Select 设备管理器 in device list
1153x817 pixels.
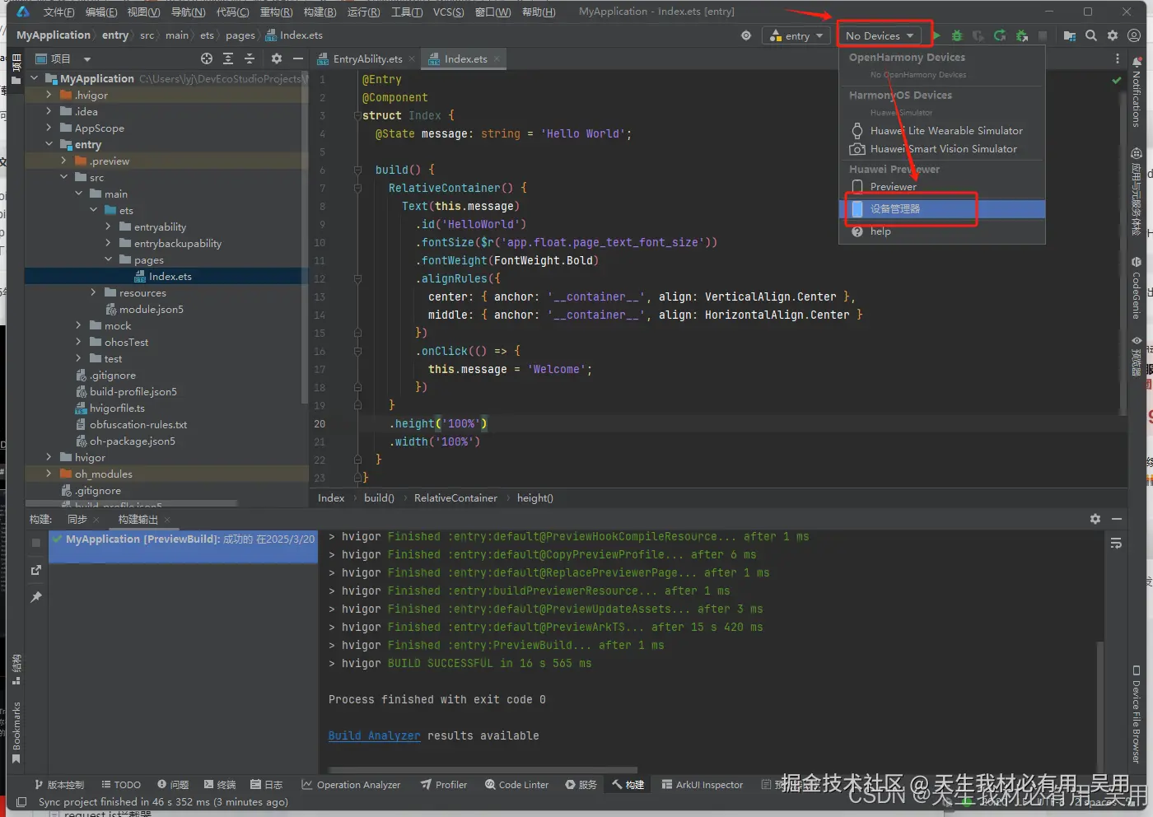pos(942,209)
